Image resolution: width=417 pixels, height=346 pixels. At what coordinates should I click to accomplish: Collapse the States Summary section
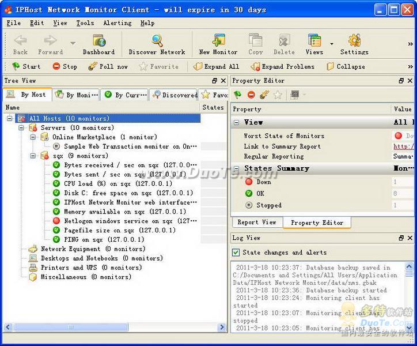tap(236, 168)
